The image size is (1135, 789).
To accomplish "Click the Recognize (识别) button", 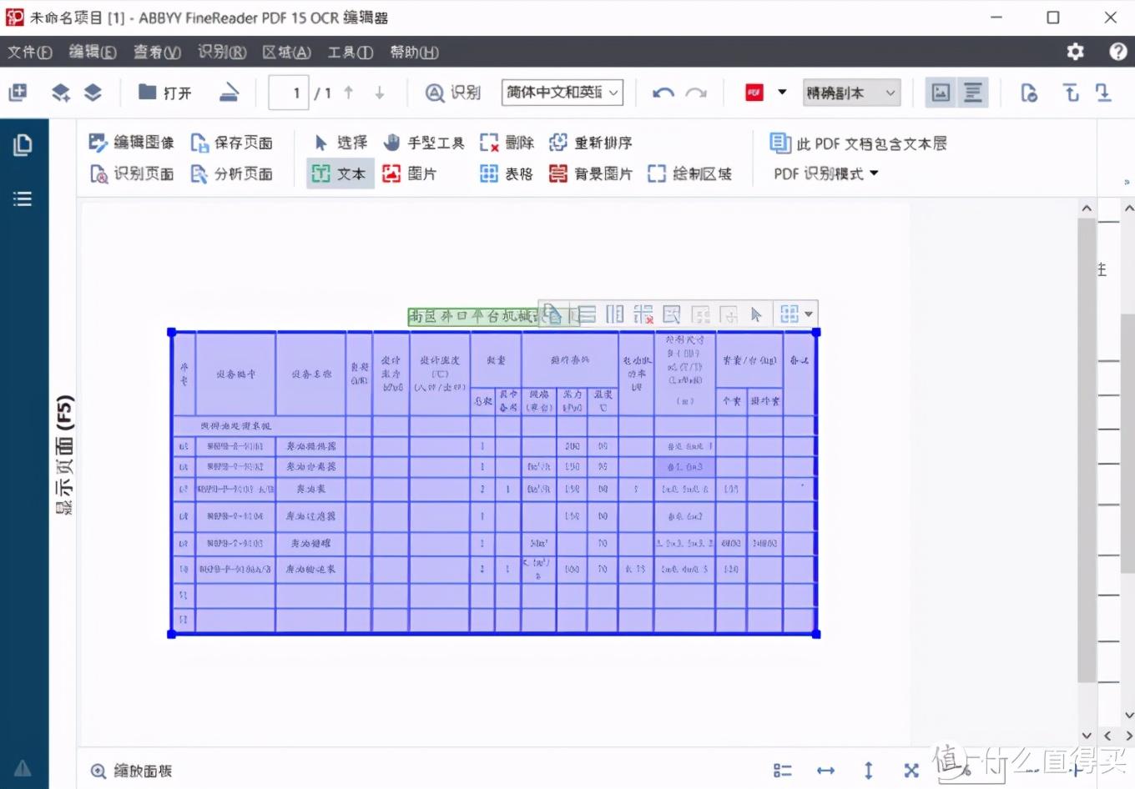I will point(453,93).
